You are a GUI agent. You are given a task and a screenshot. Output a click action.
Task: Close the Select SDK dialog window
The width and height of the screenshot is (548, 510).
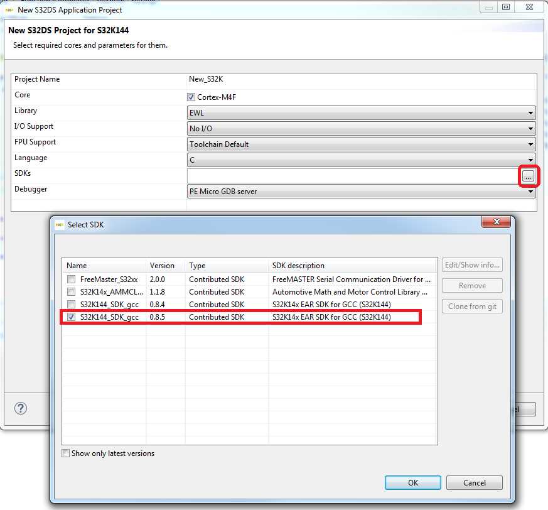(x=497, y=222)
